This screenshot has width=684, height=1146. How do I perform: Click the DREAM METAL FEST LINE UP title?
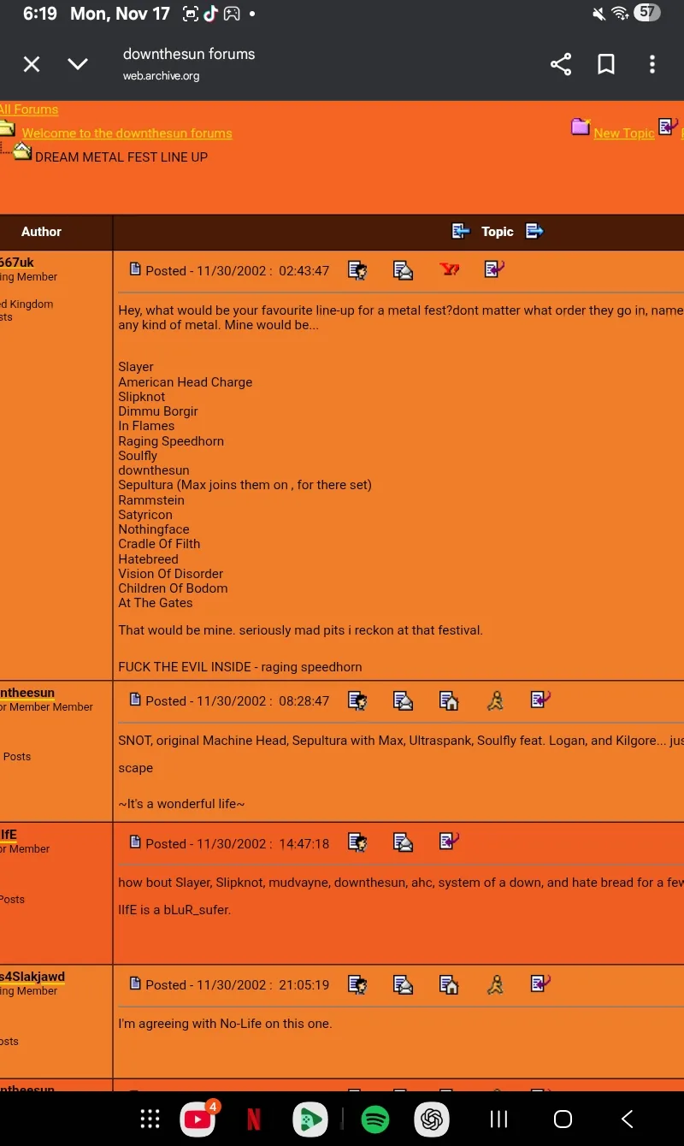[x=121, y=157]
